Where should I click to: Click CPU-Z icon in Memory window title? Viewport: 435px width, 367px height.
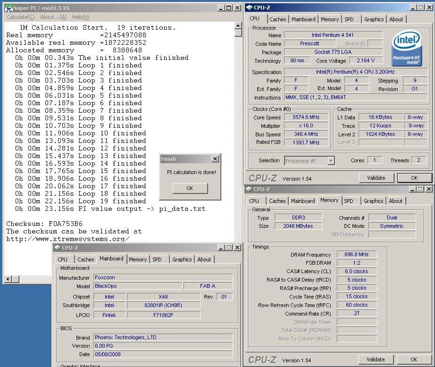click(x=249, y=189)
